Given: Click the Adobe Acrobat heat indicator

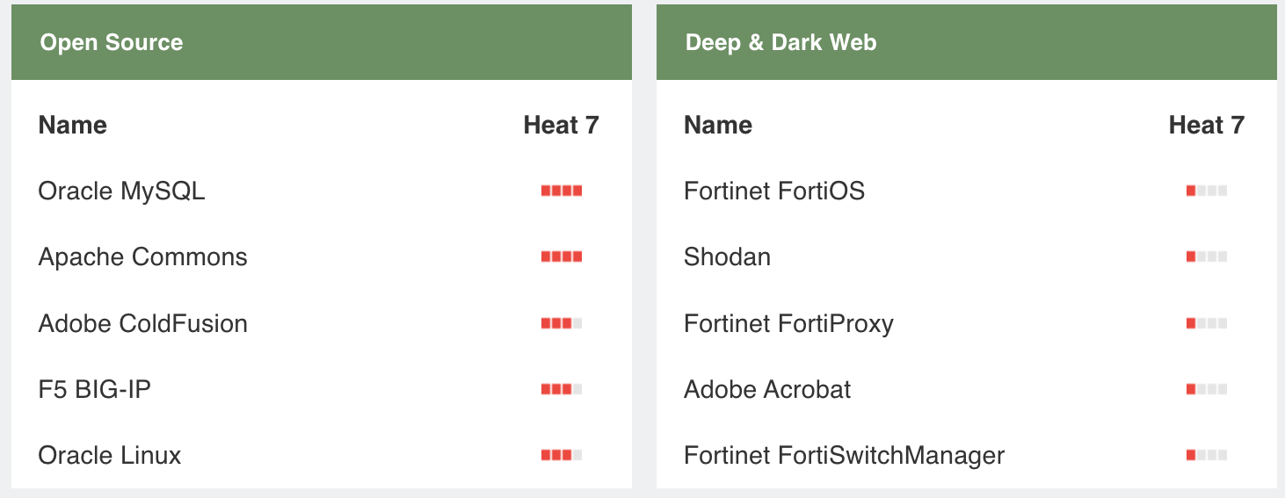Looking at the screenshot, I should (x=1207, y=389).
